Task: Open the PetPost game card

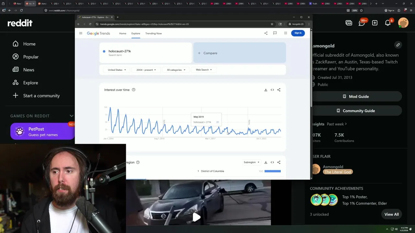Action: coord(42,131)
